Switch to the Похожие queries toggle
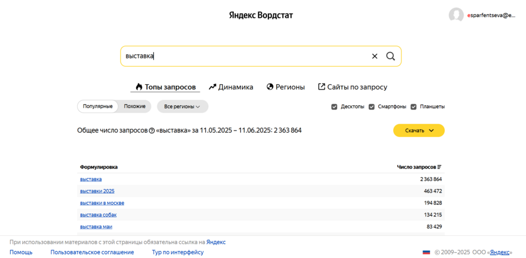 [134, 106]
